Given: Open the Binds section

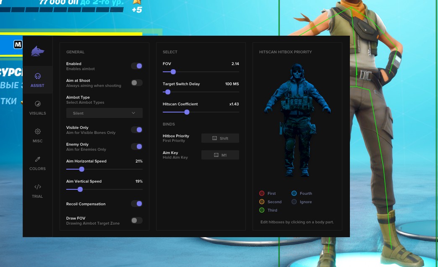Looking at the screenshot, I should click(169, 124).
